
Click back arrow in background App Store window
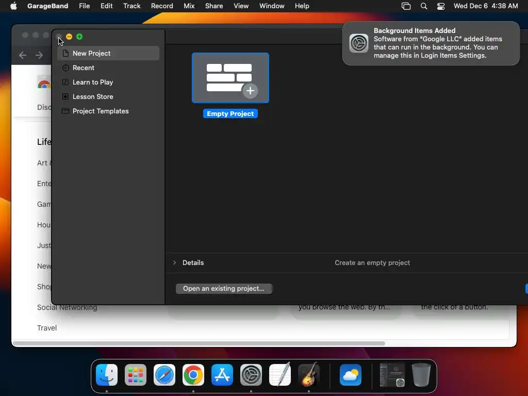coord(23,55)
